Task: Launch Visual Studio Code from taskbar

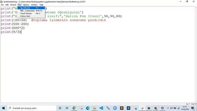Action: click(101, 108)
